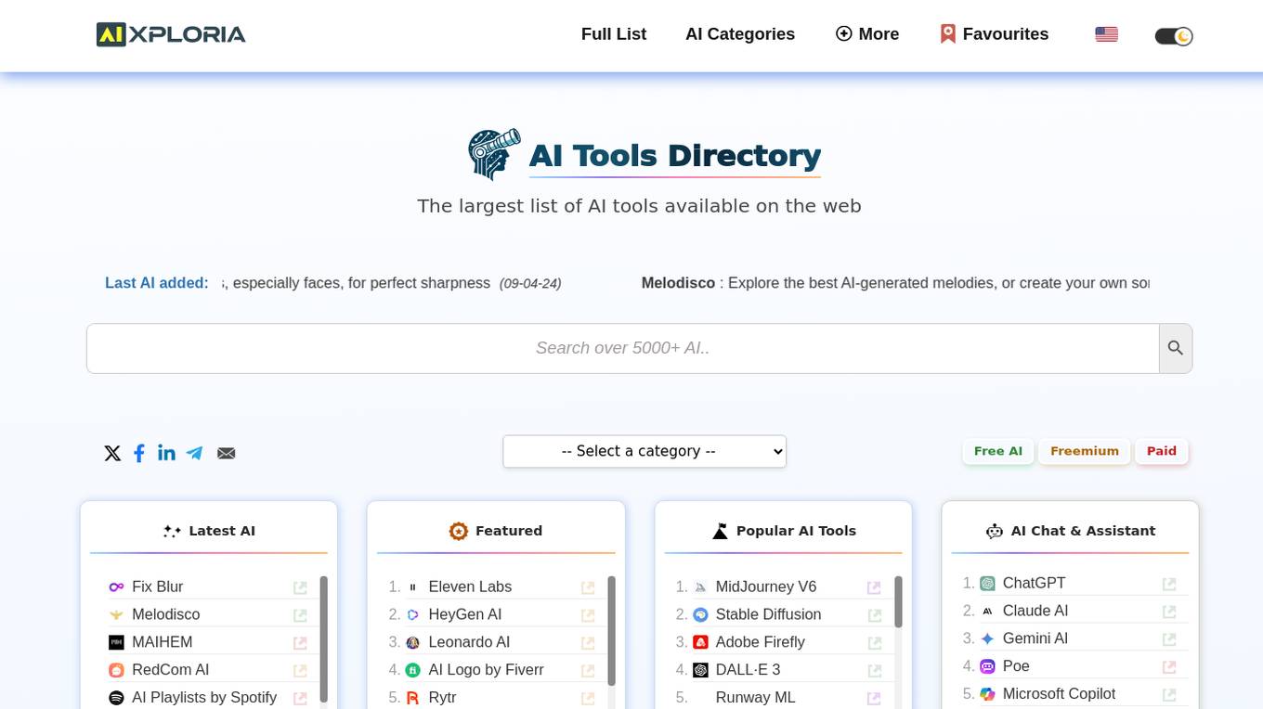This screenshot has width=1263, height=709.
Task: Open HeyGen AI entry
Action: click(464, 614)
